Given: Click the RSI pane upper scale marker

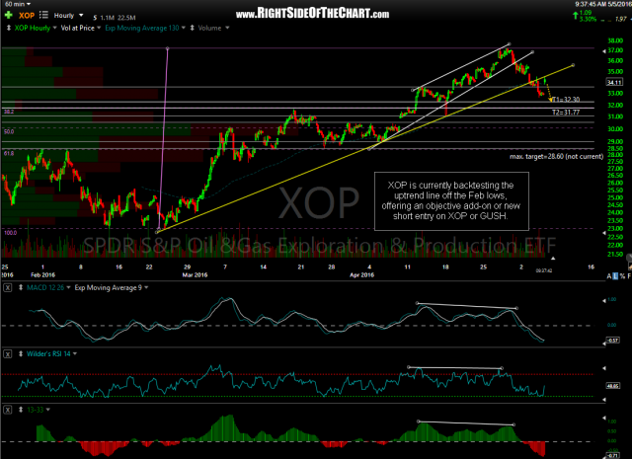Looking at the screenshot, I should [603, 368].
